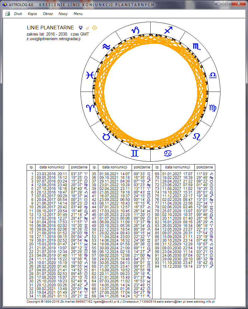Viewport: 248px width, 309px height.
Task: Select conjunction date 04.11.2026 14:24
Action: 115,296
